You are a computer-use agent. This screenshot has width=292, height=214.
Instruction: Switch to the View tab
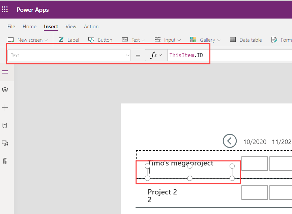coord(71,26)
